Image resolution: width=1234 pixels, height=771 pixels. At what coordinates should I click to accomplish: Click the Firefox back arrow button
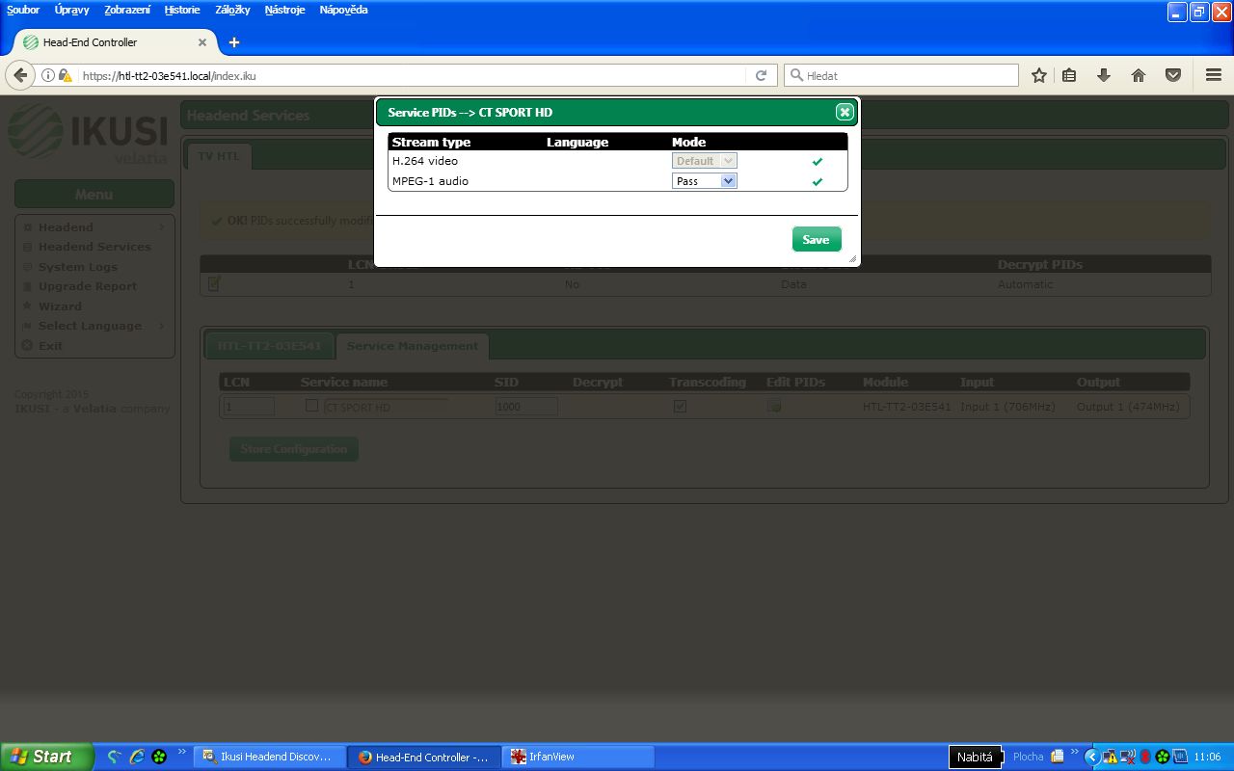click(x=20, y=75)
